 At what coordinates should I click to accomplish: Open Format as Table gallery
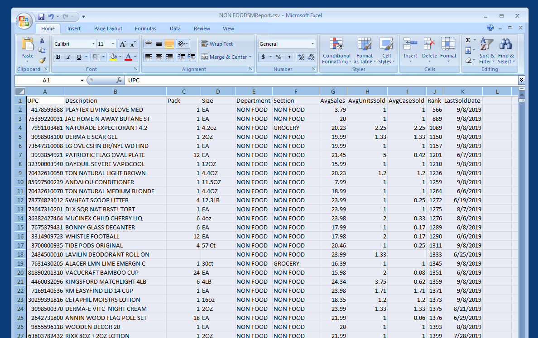click(365, 50)
